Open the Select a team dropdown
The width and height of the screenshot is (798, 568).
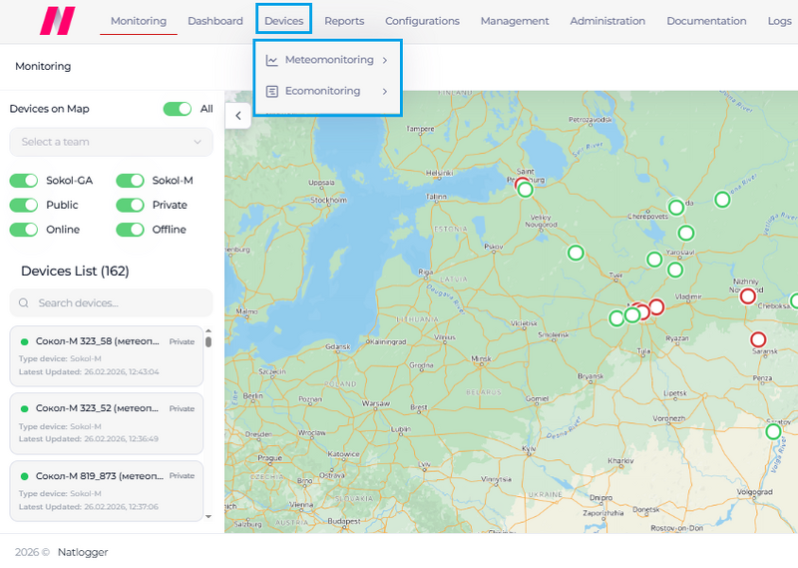(x=111, y=142)
